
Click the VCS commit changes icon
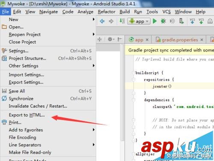(201, 21)
